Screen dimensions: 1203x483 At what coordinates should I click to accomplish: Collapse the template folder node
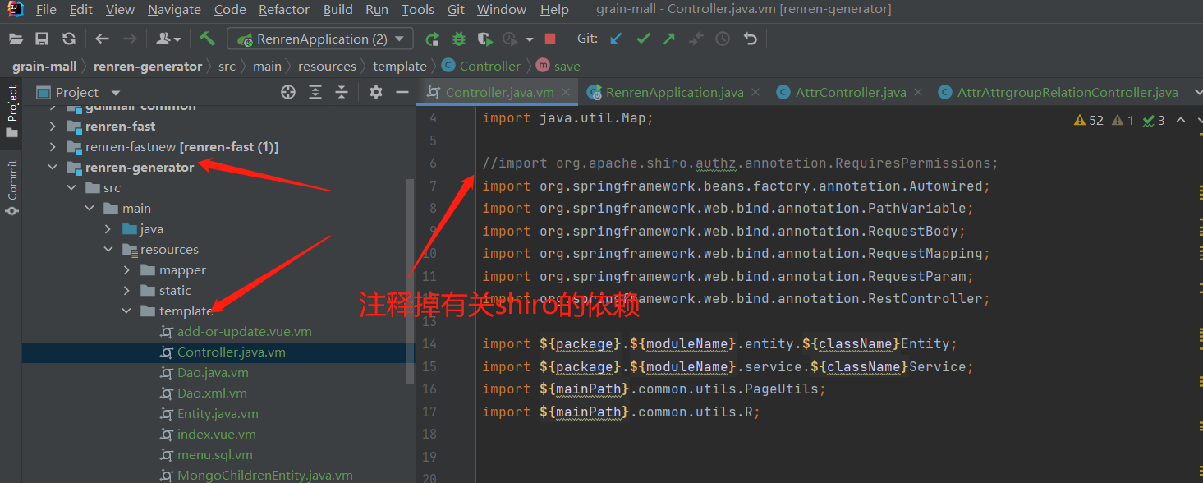126,311
